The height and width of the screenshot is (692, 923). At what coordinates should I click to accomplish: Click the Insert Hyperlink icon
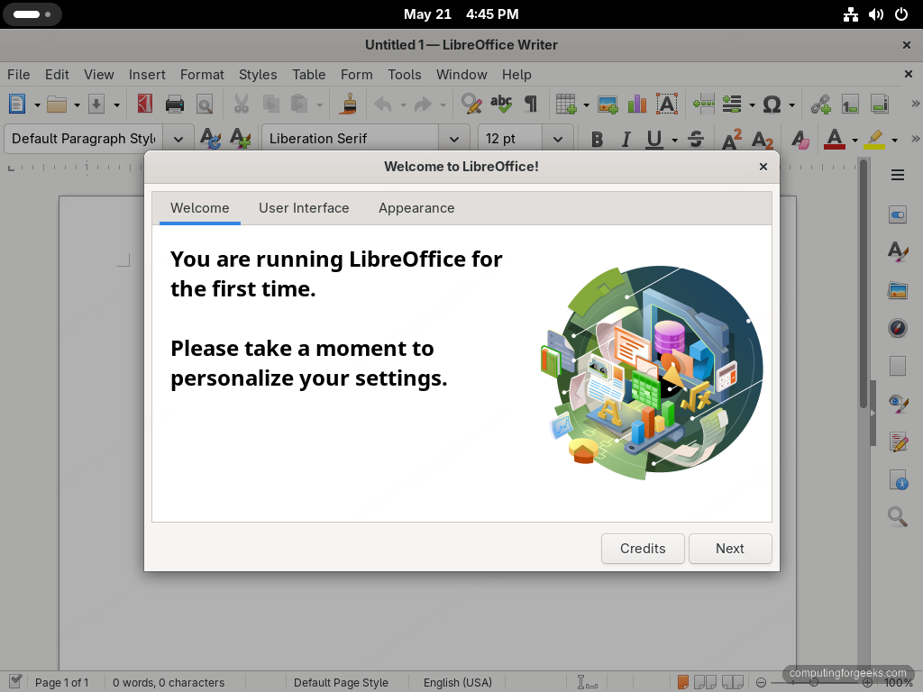click(x=820, y=105)
